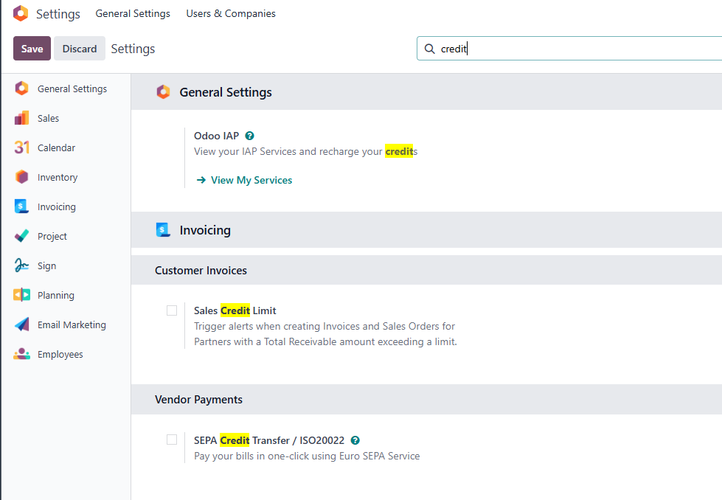The image size is (722, 500).
Task: Click help icon beside SEPA Credit Transfer
Action: 355,440
